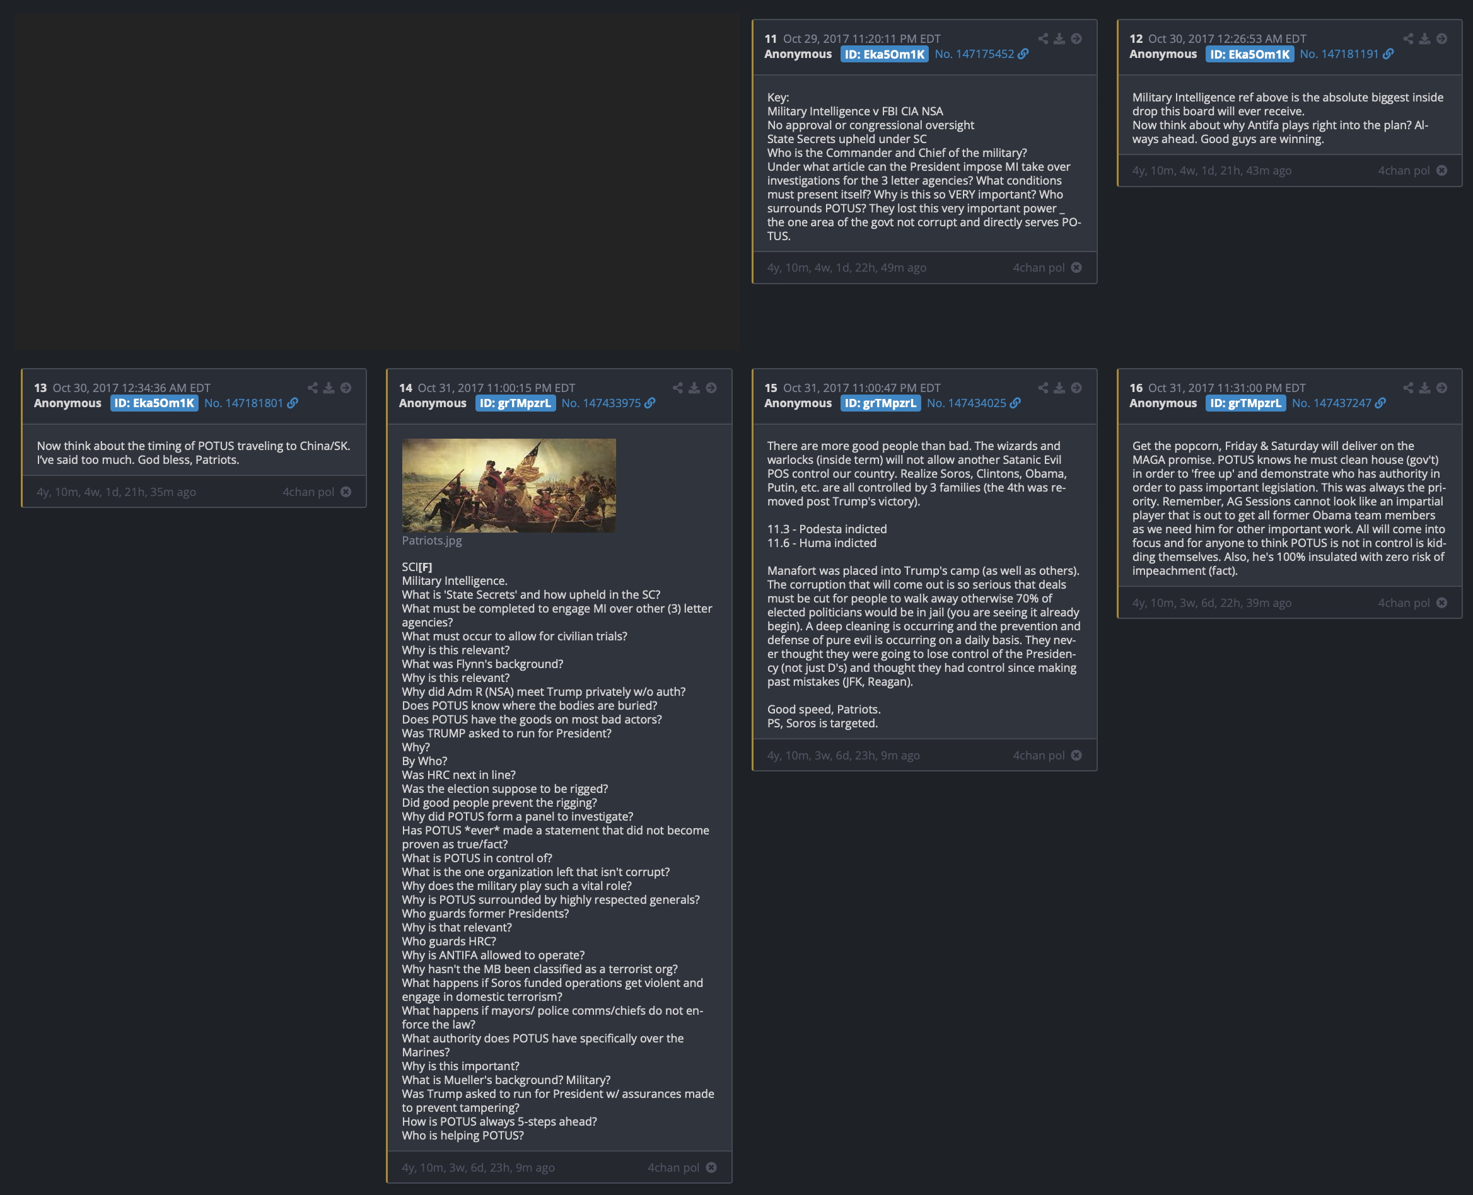Click the x icon in post 15 footer
Viewport: 1473px width, 1195px height.
point(1076,755)
